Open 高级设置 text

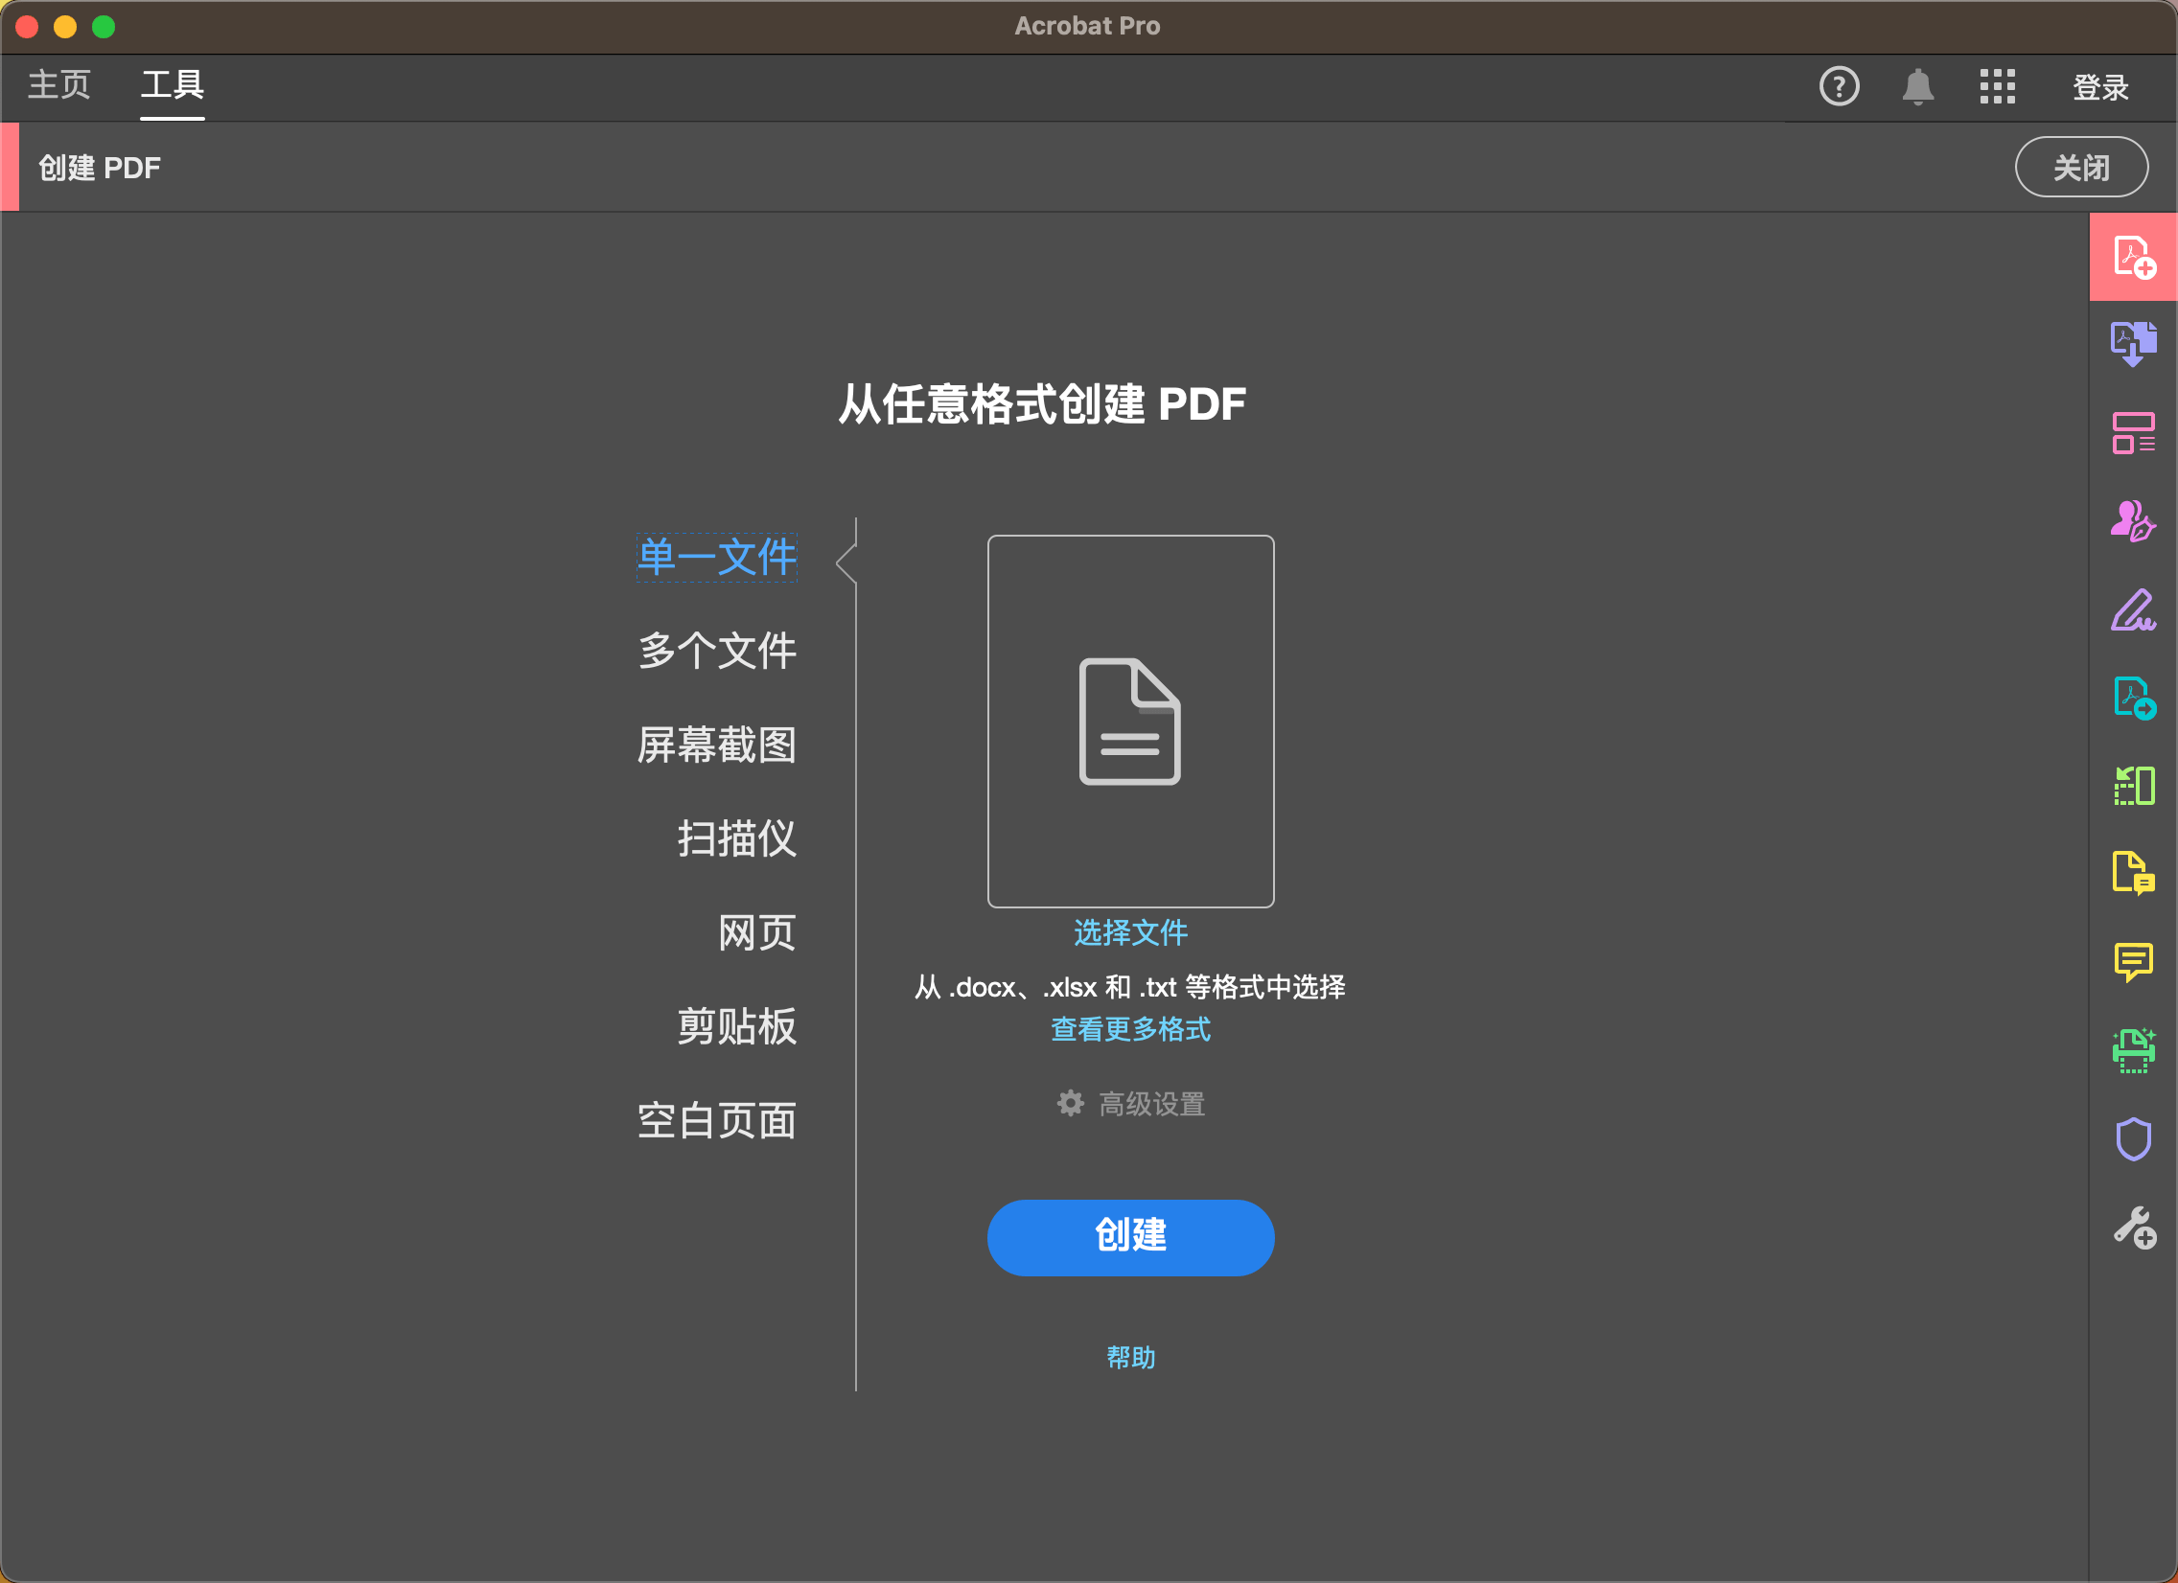(x=1151, y=1104)
